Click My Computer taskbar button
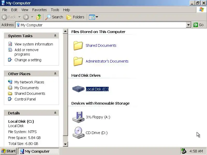Image resolution: width=207 pixels, height=155 pixels. point(38,151)
